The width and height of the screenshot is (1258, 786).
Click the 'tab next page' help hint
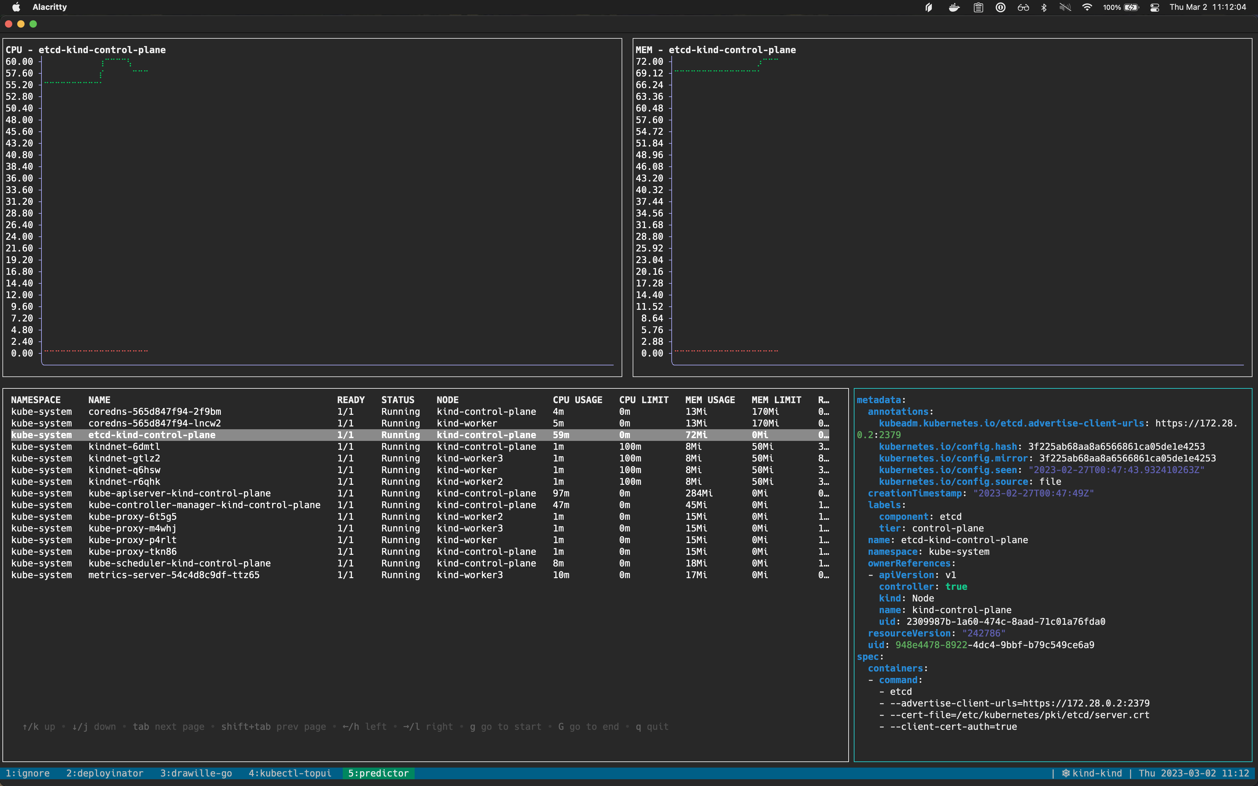pos(168,727)
